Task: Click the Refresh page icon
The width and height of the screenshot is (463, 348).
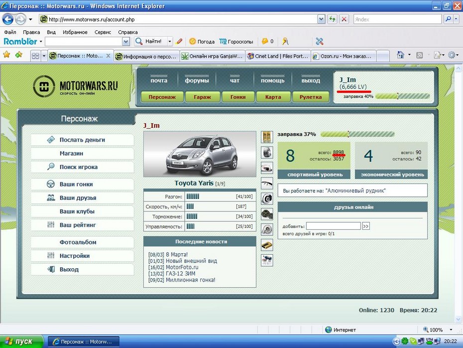Action: (x=333, y=19)
